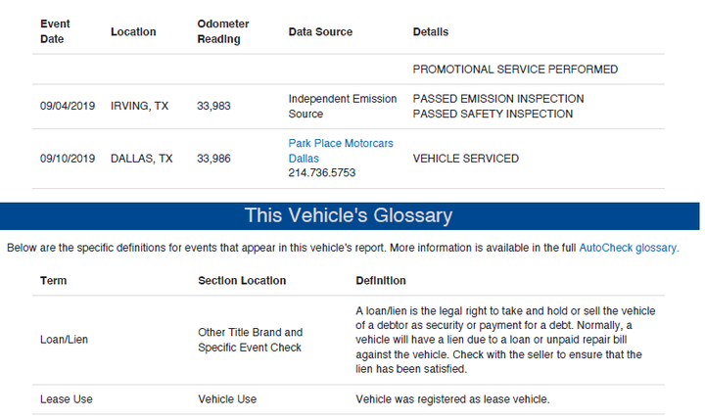Screen dimensions: 705x419
Task: Click the phone number 214.736.5753
Action: pyautogui.click(x=321, y=173)
